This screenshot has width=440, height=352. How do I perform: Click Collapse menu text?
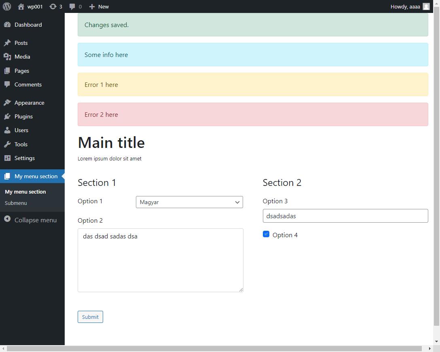pyautogui.click(x=36, y=220)
